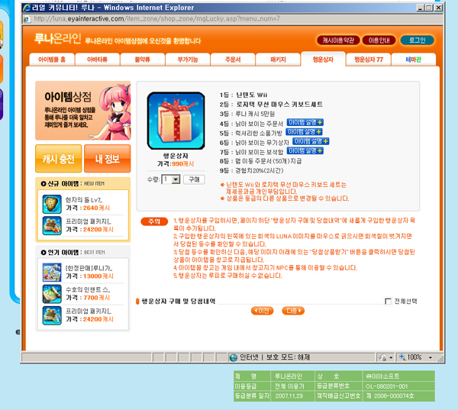The width and height of the screenshot is (458, 410).
Task: Select the 부가기능 tab
Action: (188, 60)
